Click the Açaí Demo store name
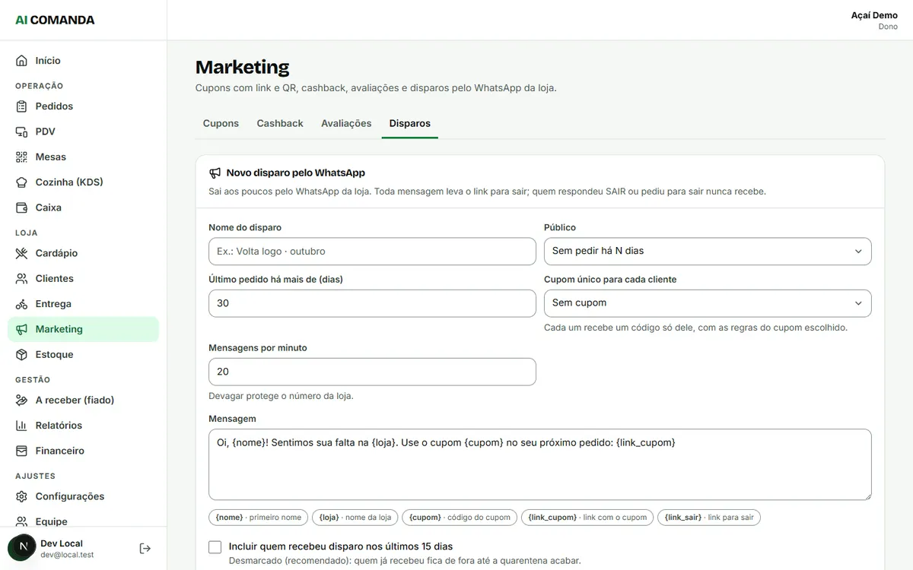Image resolution: width=913 pixels, height=570 pixels. pos(874,15)
